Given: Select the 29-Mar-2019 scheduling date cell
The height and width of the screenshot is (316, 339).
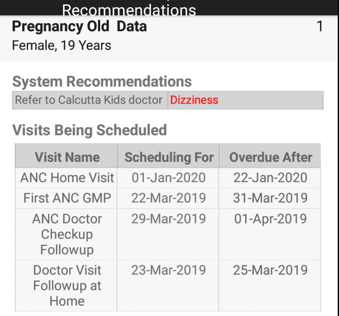Looking at the screenshot, I should click(168, 235).
